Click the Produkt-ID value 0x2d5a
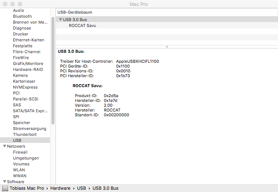 [111, 96]
